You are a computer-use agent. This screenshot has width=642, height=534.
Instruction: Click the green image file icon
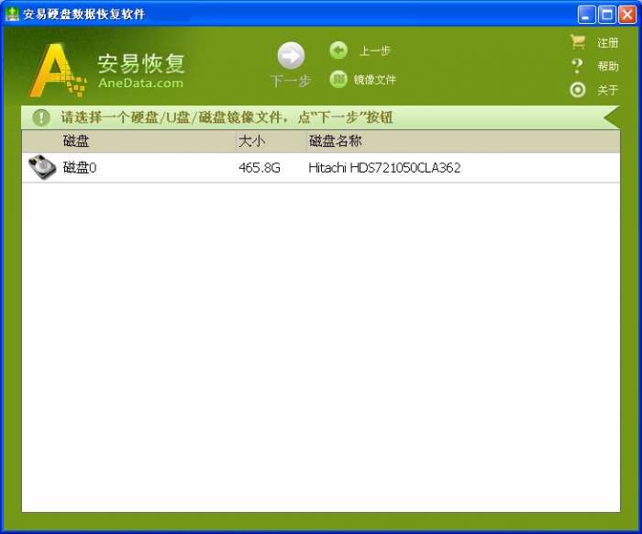(x=338, y=79)
